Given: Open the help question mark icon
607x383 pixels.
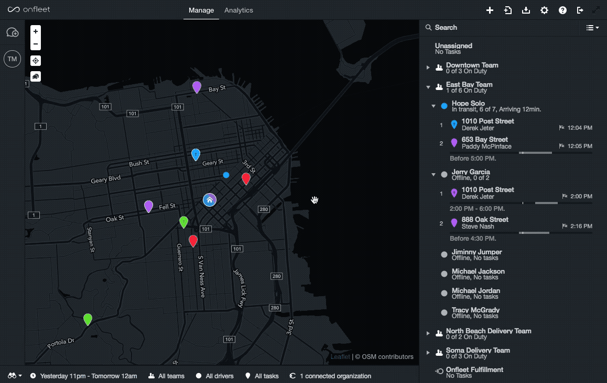Looking at the screenshot, I should click(x=562, y=10).
